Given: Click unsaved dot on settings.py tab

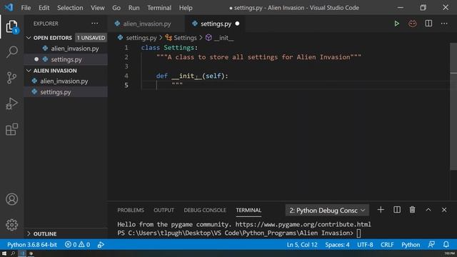Looking at the screenshot, I should coord(237,24).
